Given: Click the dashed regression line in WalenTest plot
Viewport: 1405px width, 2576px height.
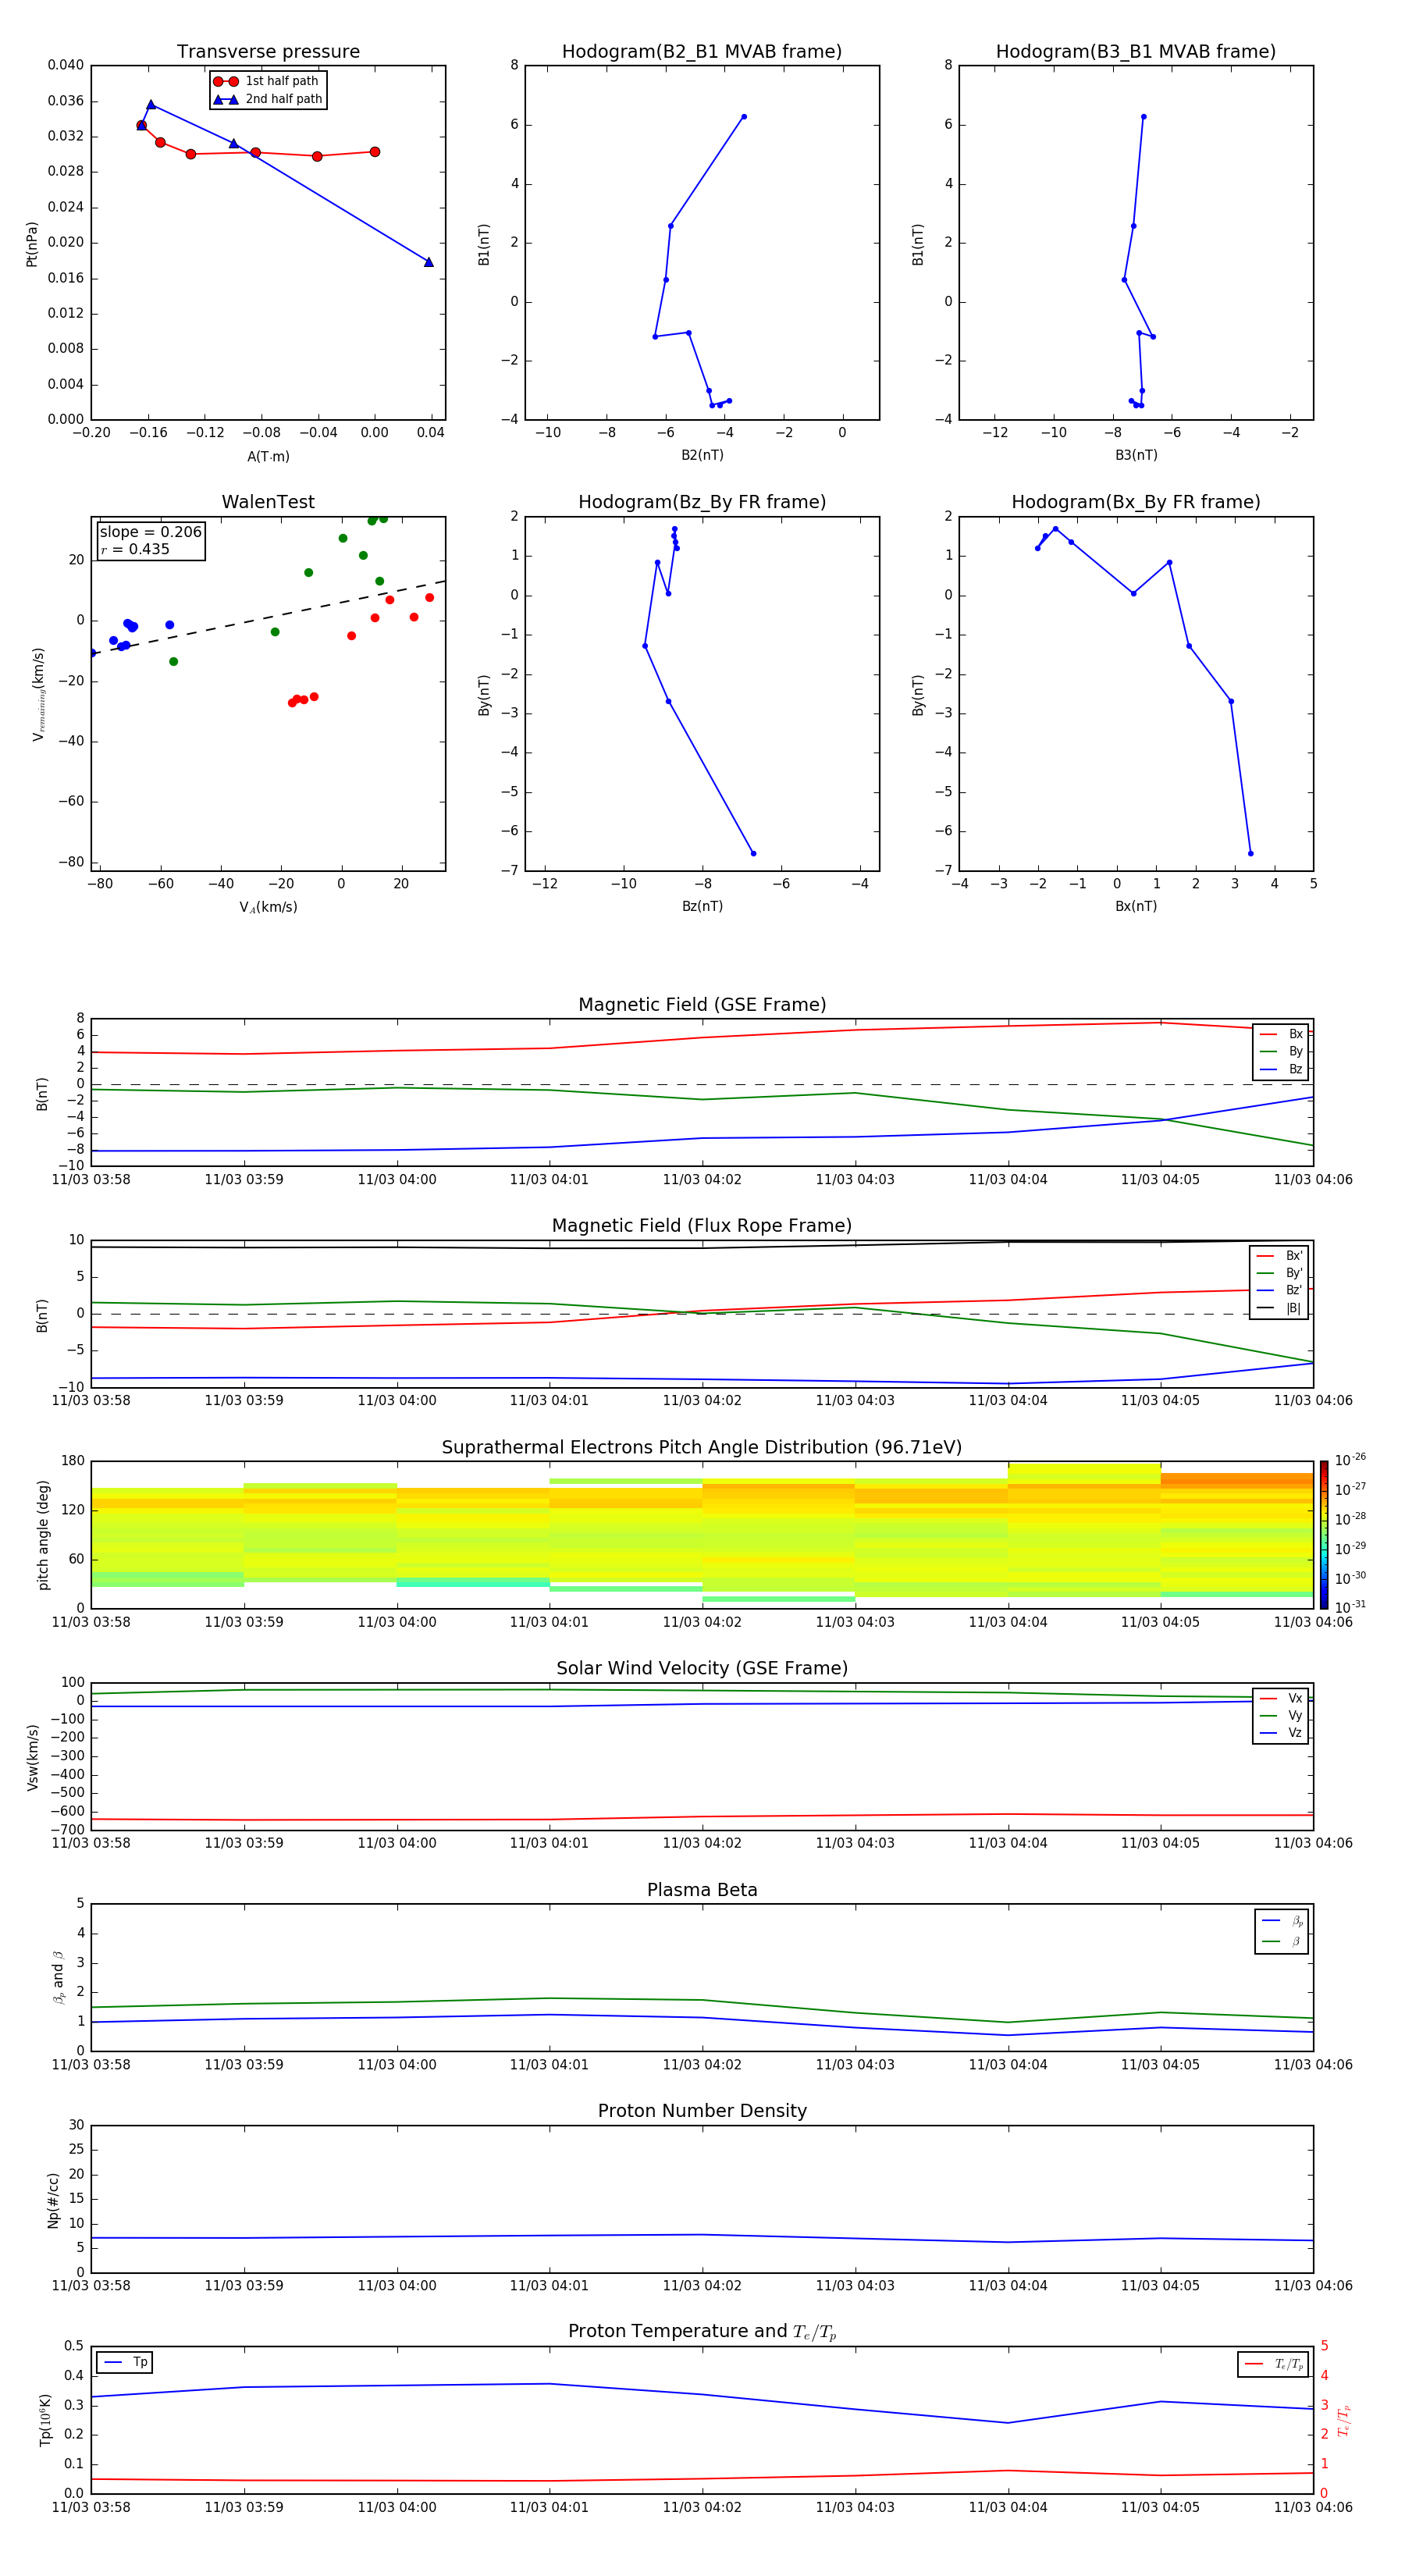Looking at the screenshot, I should point(268,617).
